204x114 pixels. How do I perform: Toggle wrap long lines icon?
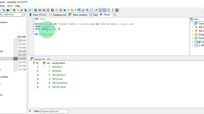(108, 10)
